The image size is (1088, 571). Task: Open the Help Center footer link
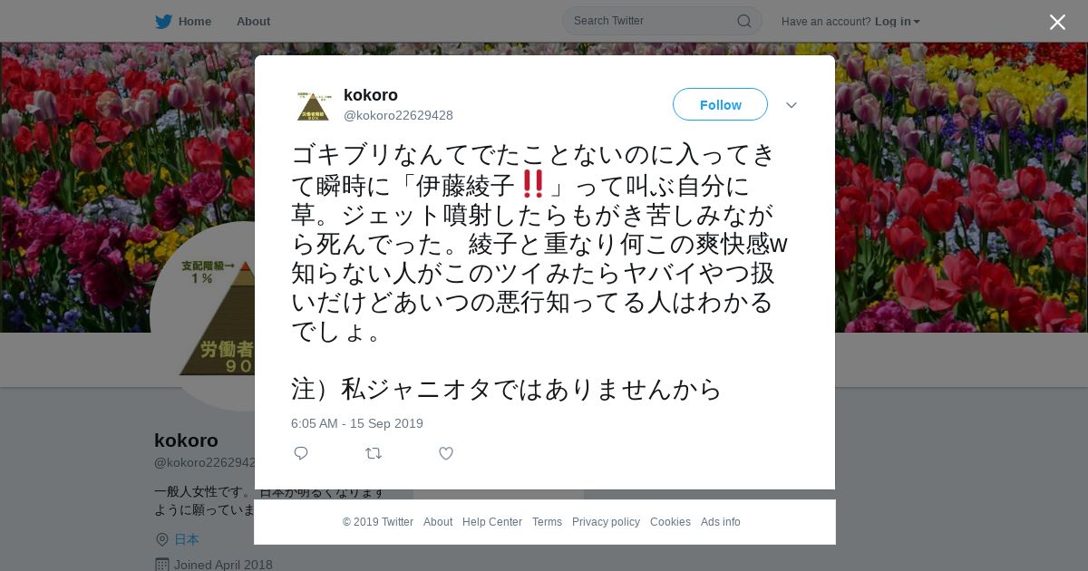492,522
